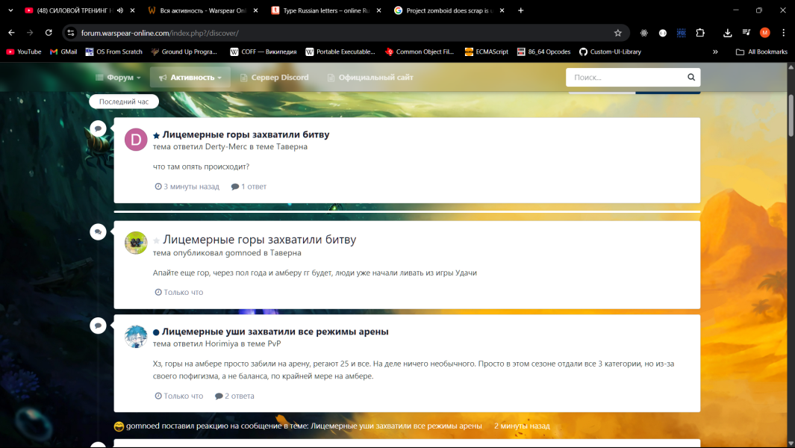Viewport: 795px width, 448px height.
Task: Go to the PvP forum section link
Action: (x=274, y=343)
